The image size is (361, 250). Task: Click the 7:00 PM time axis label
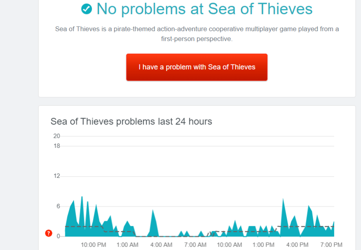331,245
